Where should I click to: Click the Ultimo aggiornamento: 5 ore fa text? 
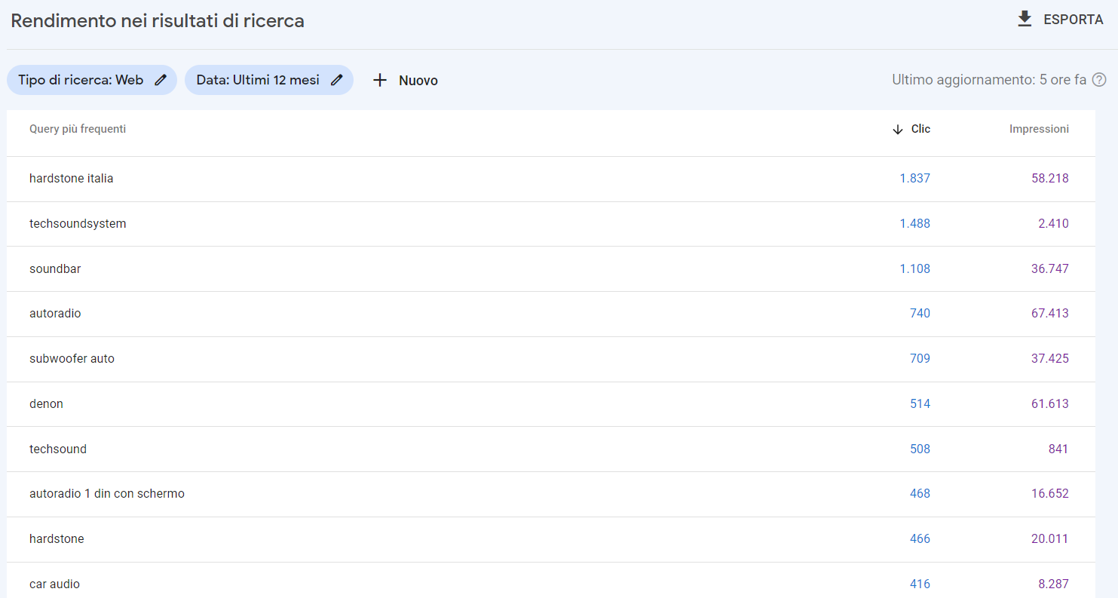coord(989,80)
